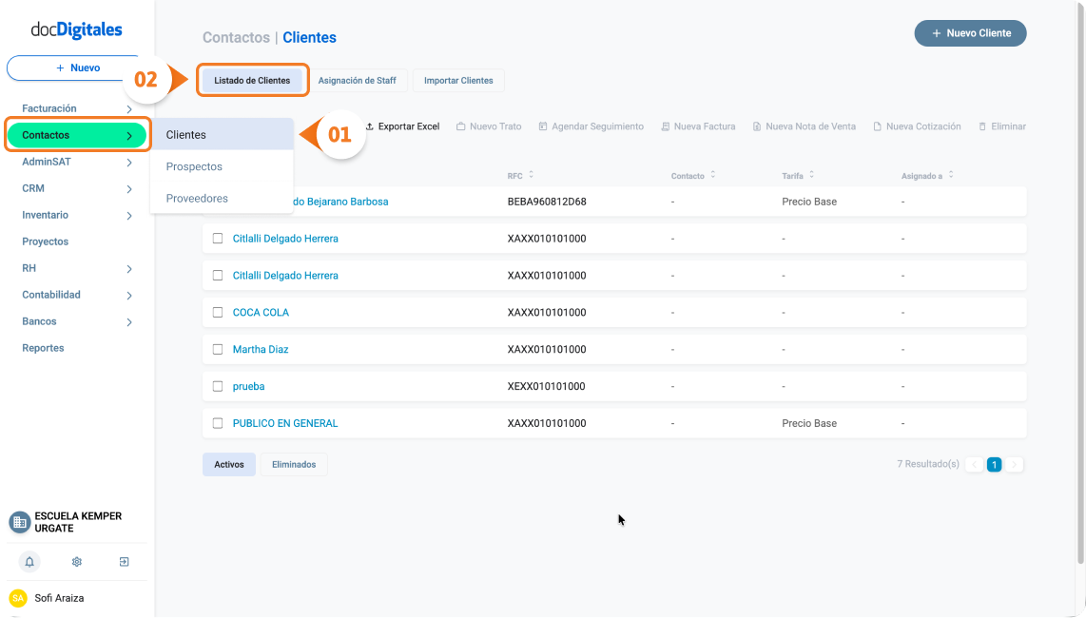Open Reportes in sidebar
Viewport: 1086px width, 618px height.
pyautogui.click(x=43, y=348)
